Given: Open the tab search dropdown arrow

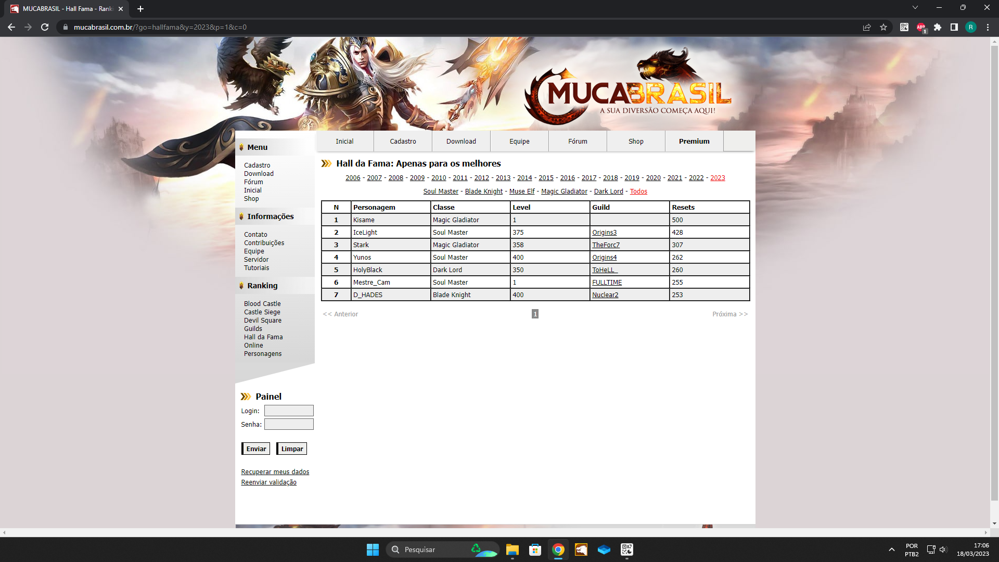Looking at the screenshot, I should pos(915,8).
